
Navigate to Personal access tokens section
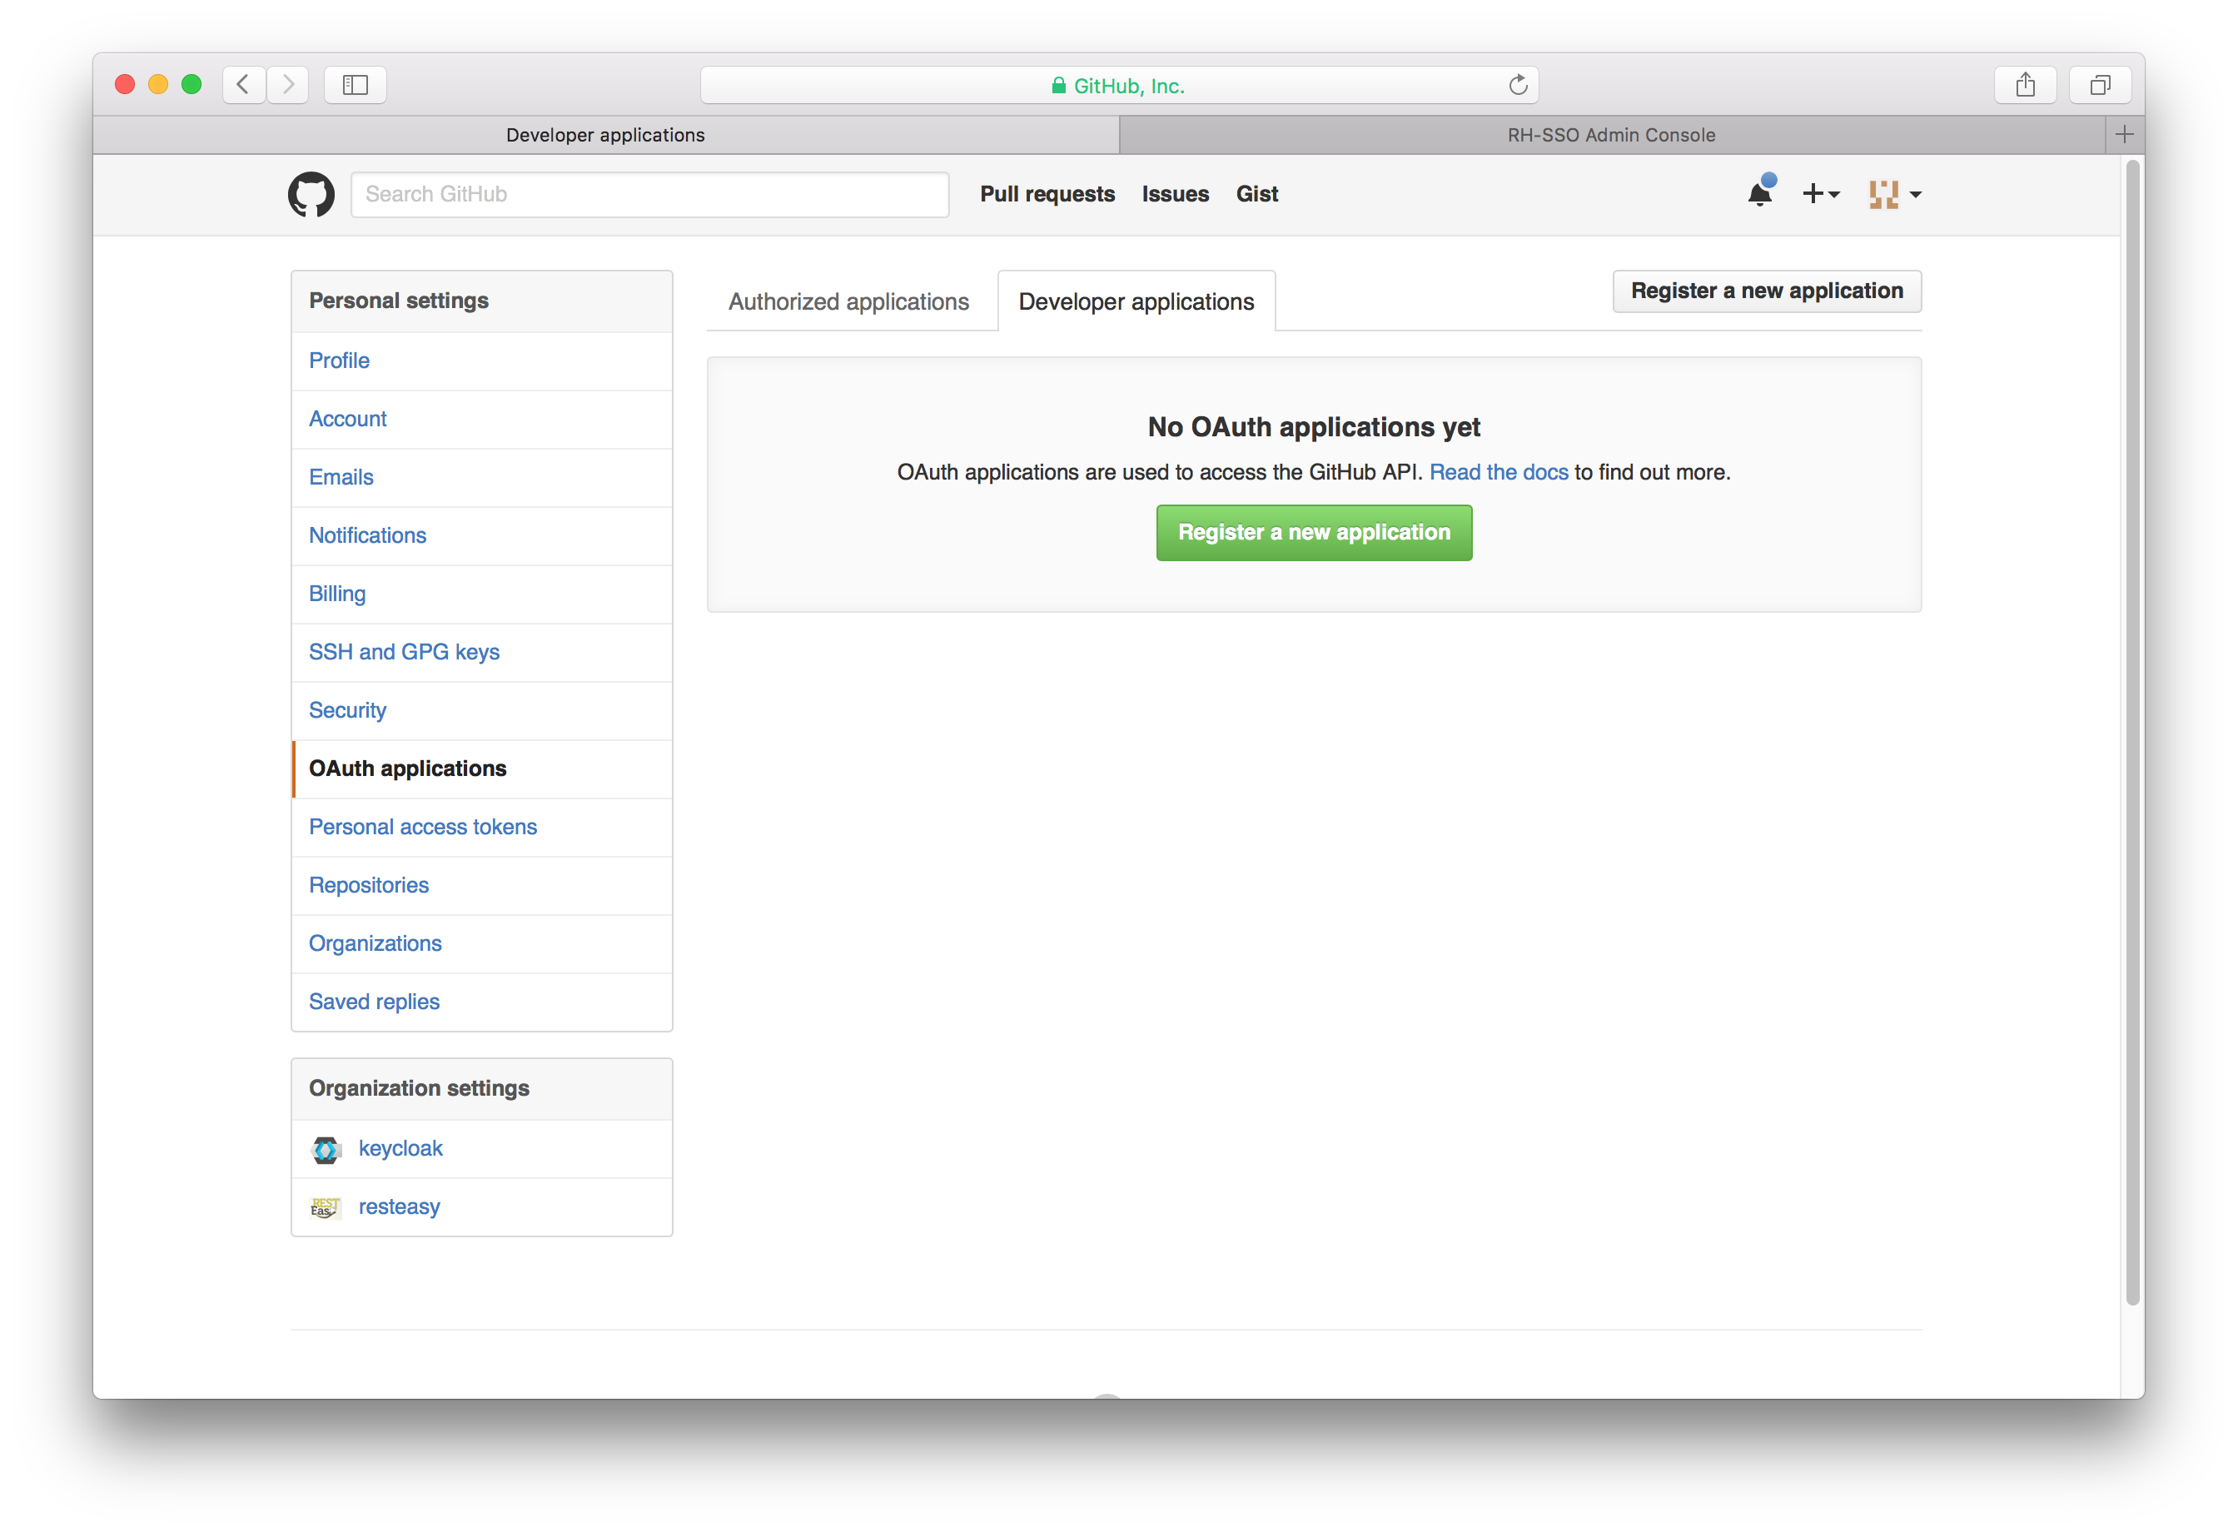pos(424,826)
